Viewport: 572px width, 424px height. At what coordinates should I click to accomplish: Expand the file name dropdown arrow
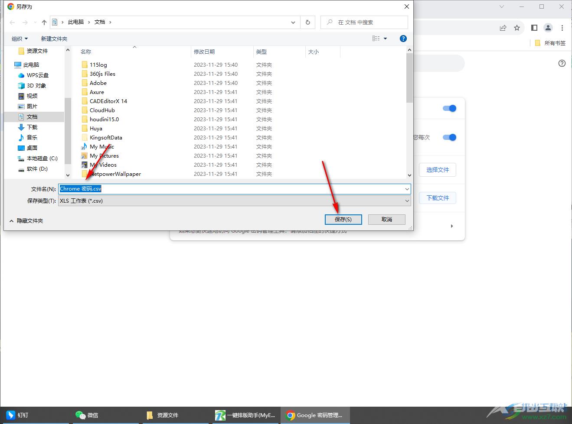point(407,189)
